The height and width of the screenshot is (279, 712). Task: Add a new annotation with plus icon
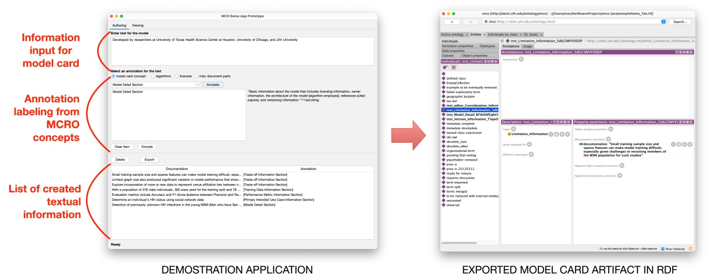click(x=521, y=59)
